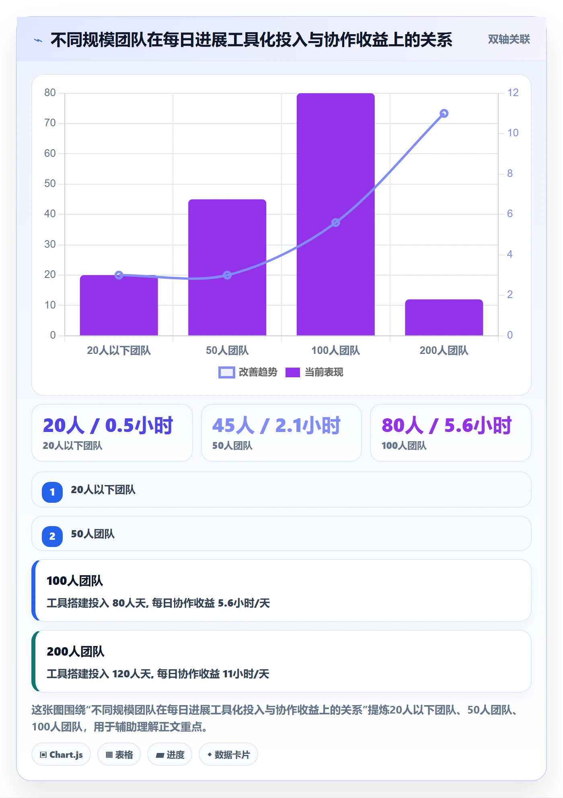Click the left axis value 80
563x798 pixels.
point(50,93)
